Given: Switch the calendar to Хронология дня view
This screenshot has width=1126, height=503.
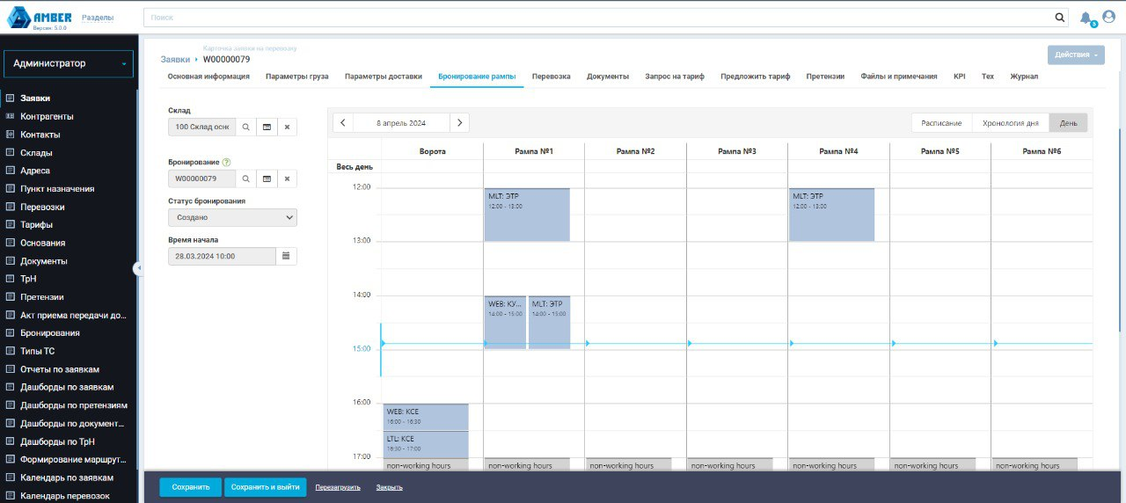Looking at the screenshot, I should [x=1010, y=123].
